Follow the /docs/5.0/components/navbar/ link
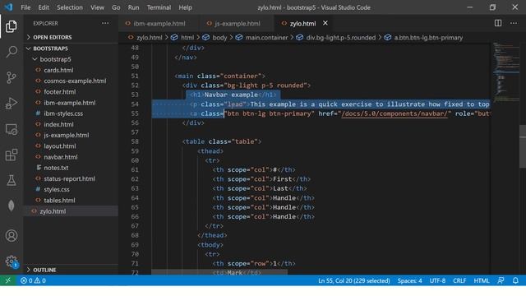Viewport: 526px width, 296px height. click(x=394, y=113)
